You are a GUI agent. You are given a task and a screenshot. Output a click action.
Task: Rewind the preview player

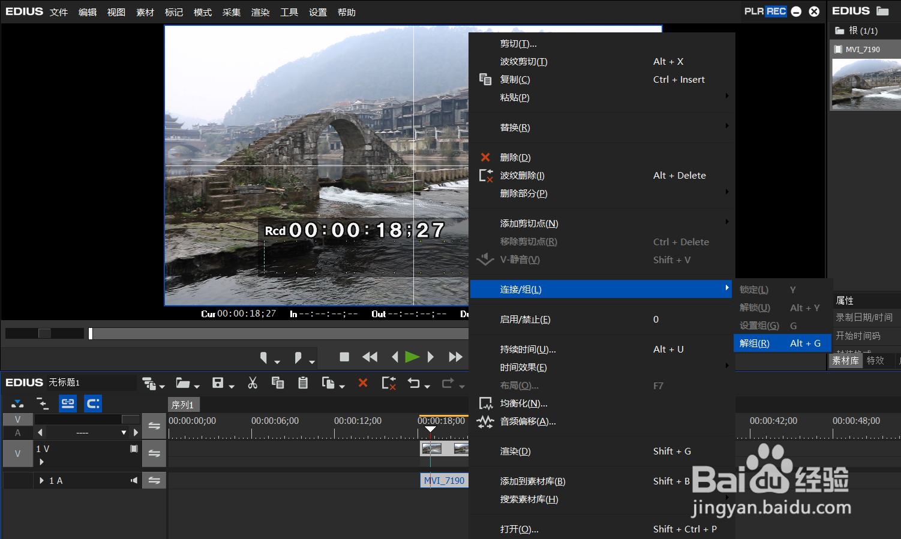370,357
